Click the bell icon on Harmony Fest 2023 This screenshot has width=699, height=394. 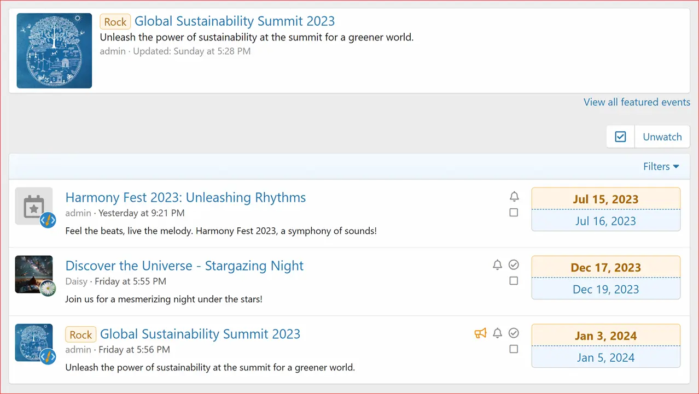514,196
